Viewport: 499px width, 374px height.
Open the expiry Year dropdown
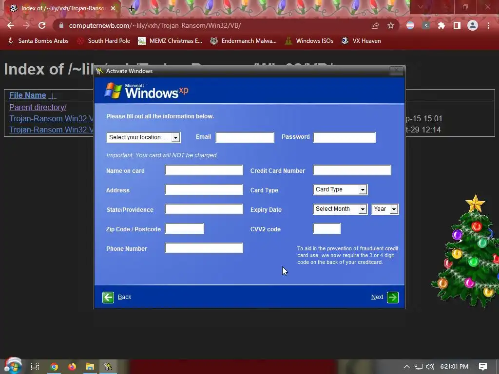point(385,209)
